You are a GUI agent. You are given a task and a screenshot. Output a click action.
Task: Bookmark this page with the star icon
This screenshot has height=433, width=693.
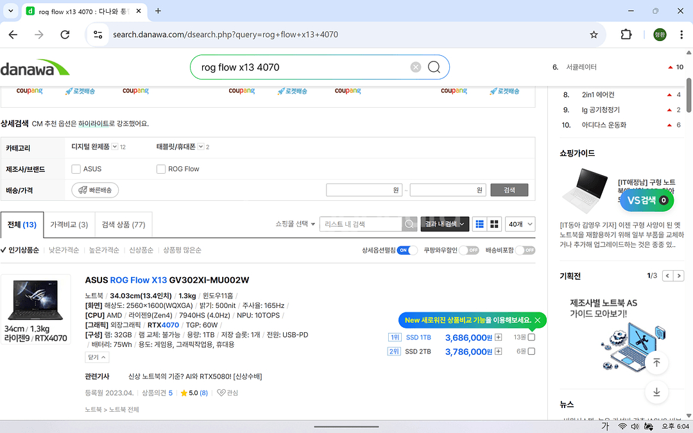tap(594, 35)
